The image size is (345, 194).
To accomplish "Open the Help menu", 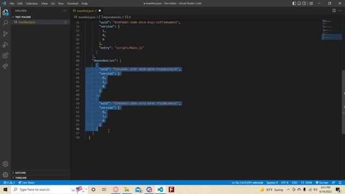I will (x=85, y=4).
